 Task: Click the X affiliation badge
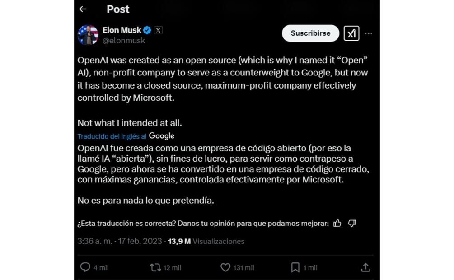(x=158, y=30)
